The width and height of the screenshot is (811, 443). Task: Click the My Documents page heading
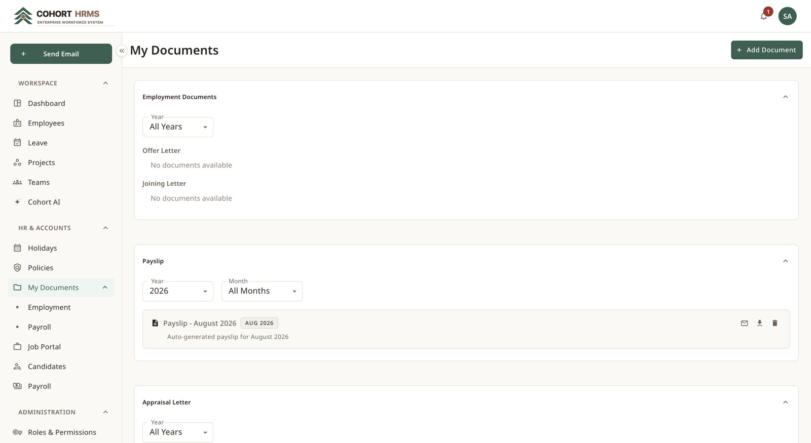pyautogui.click(x=174, y=50)
